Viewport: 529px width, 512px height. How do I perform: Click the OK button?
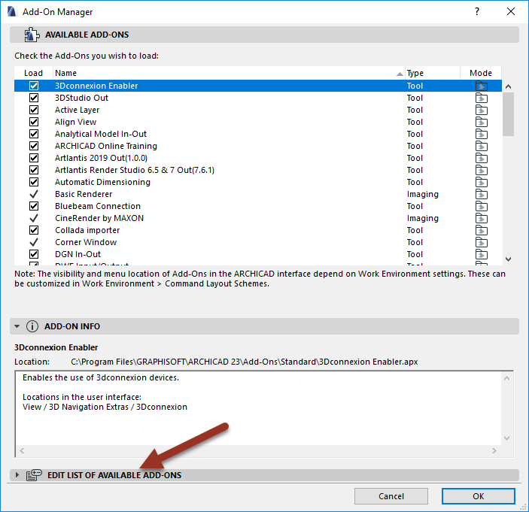click(x=478, y=496)
